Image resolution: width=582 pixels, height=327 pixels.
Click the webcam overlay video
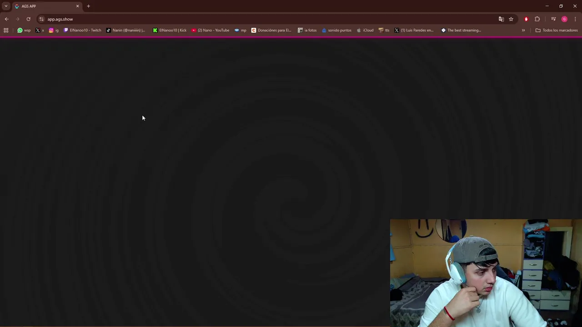(x=486, y=272)
